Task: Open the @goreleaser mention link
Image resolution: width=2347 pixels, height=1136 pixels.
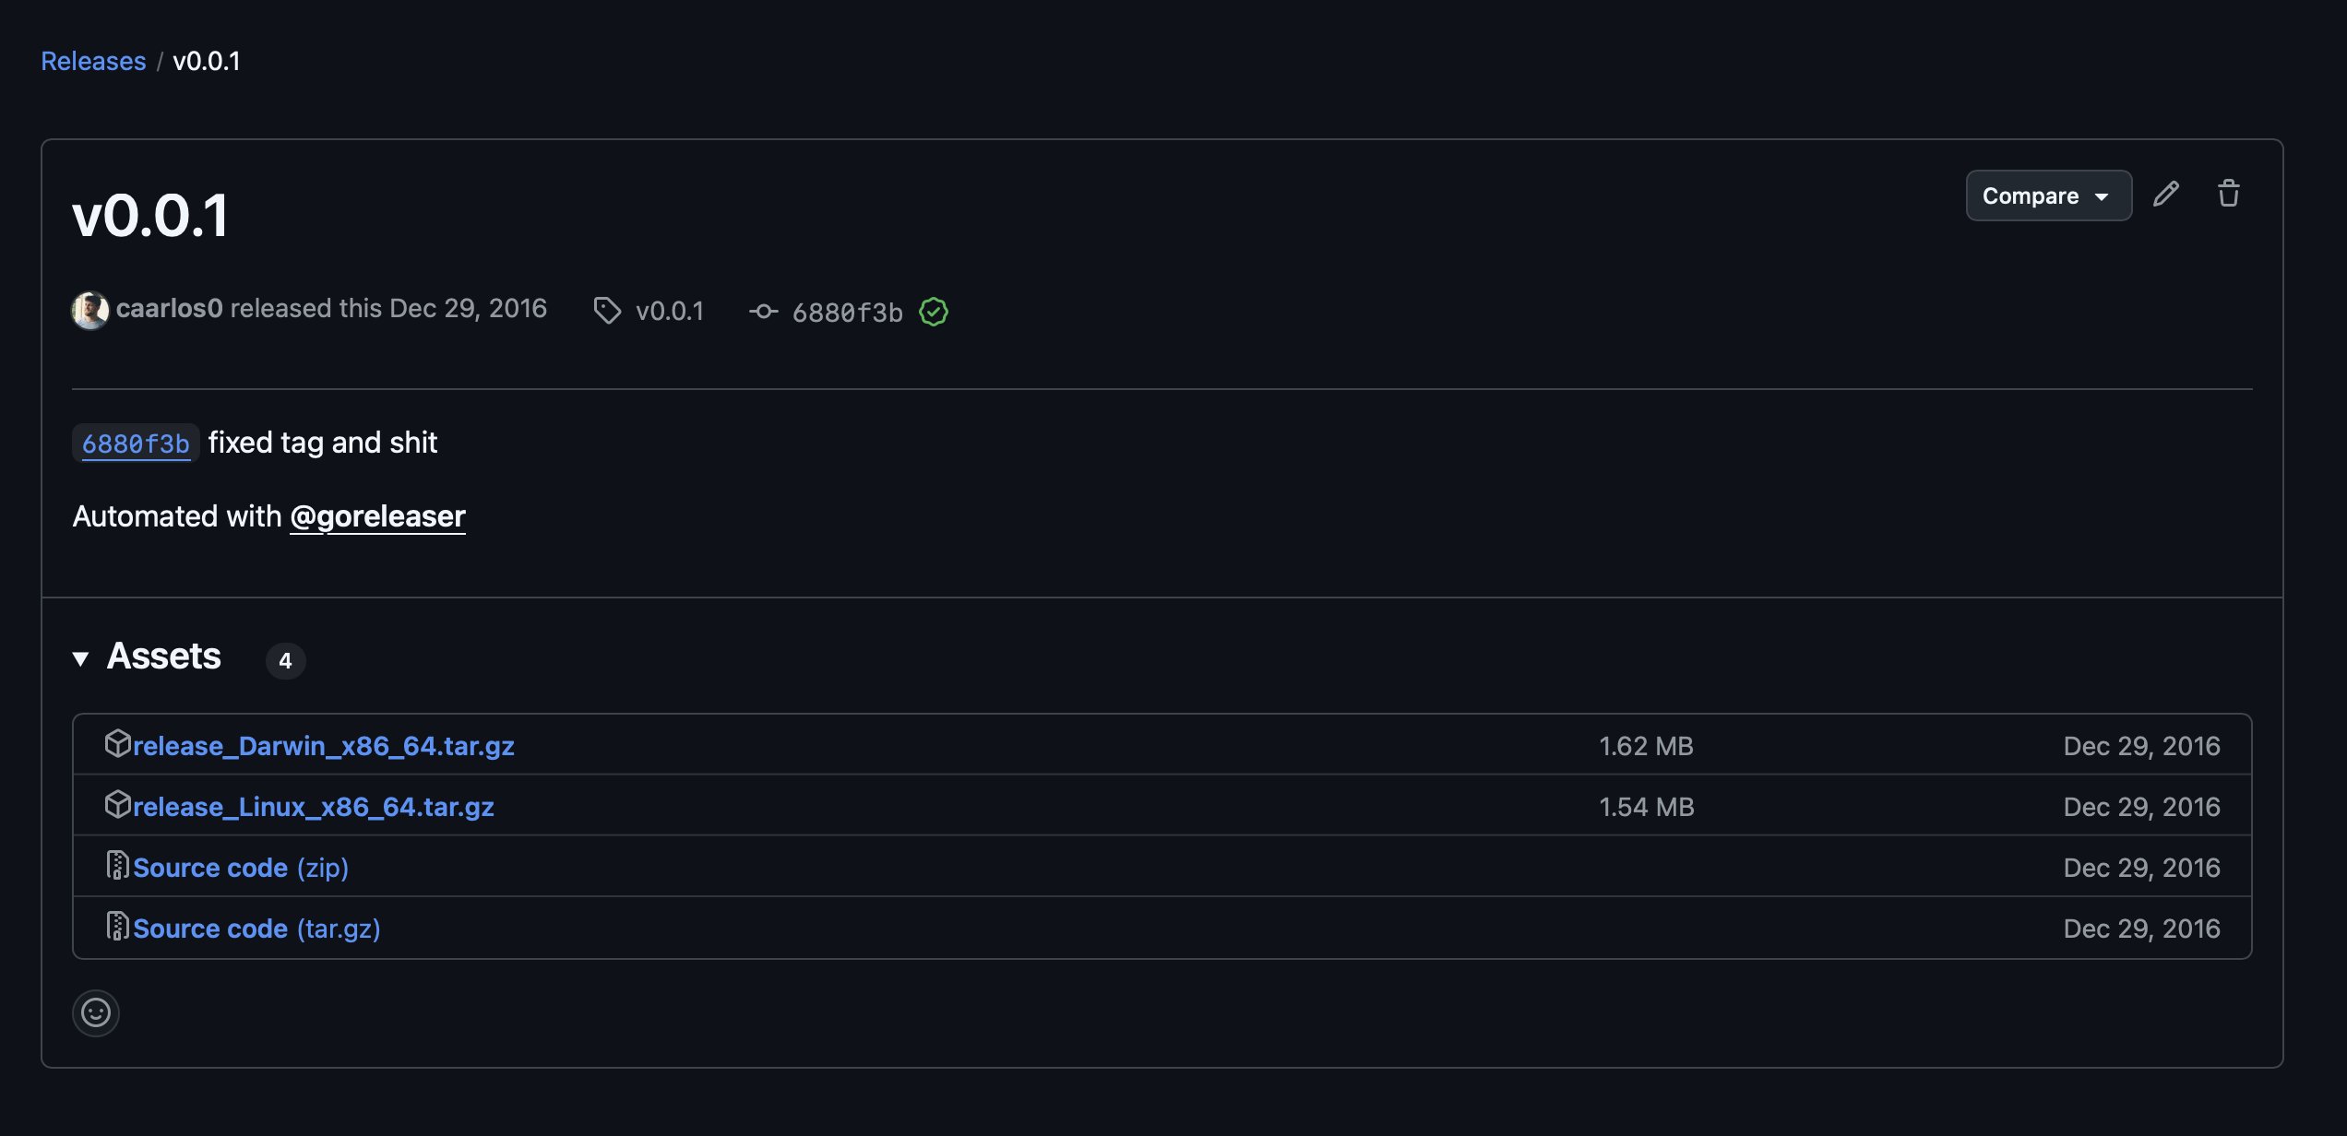Action: 377,516
